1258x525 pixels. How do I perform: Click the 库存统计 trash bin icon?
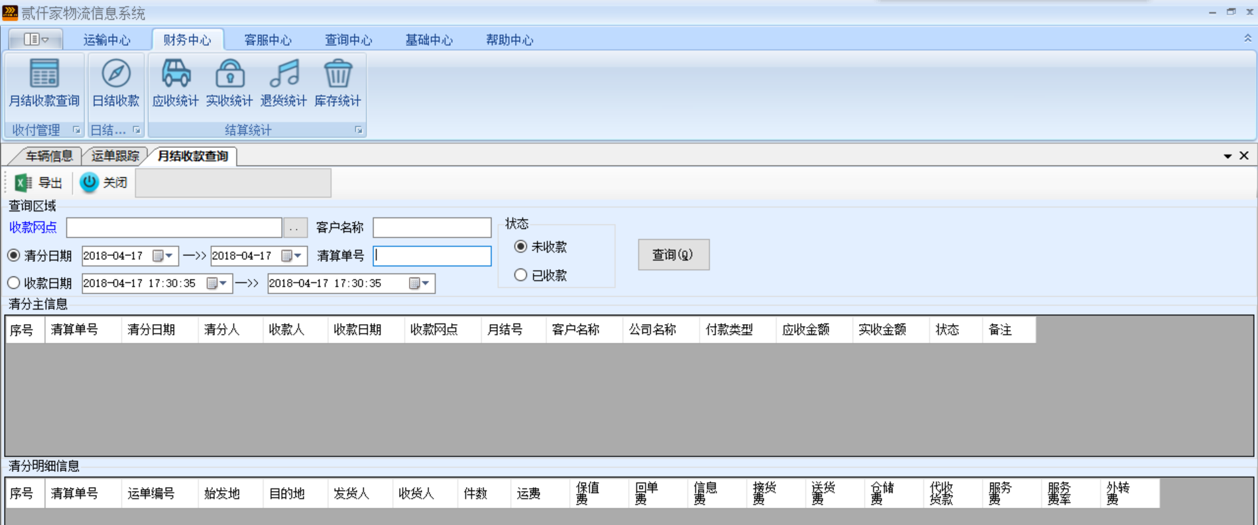pos(338,74)
